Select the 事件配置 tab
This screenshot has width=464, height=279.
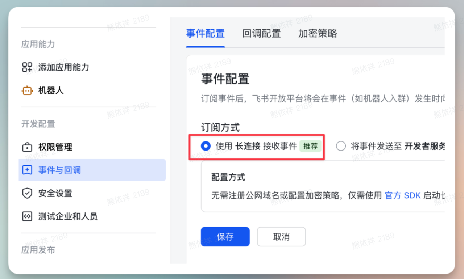click(205, 33)
